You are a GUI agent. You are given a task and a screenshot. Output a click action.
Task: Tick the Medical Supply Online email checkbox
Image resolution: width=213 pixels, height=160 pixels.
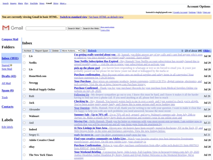[x=24, y=89]
